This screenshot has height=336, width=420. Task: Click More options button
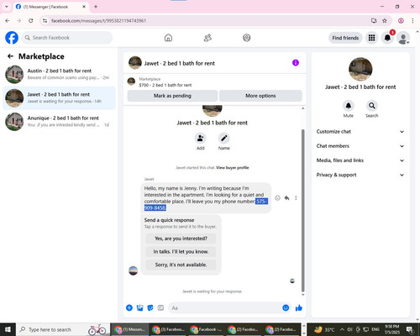[x=260, y=96]
